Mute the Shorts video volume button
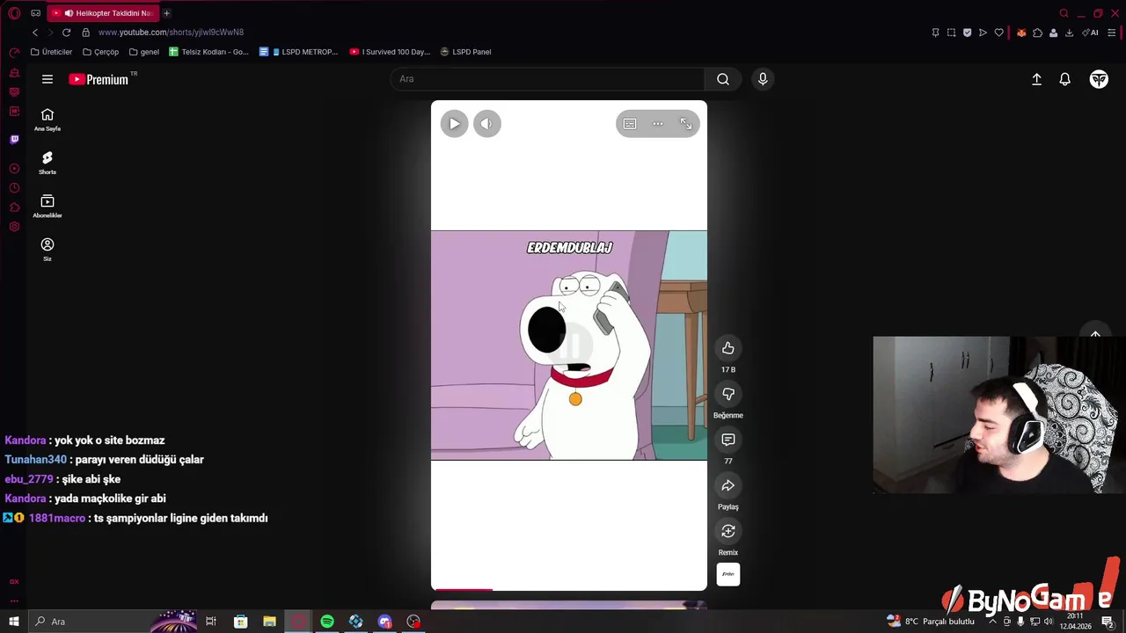Screen dimensions: 1126x633 point(487,124)
